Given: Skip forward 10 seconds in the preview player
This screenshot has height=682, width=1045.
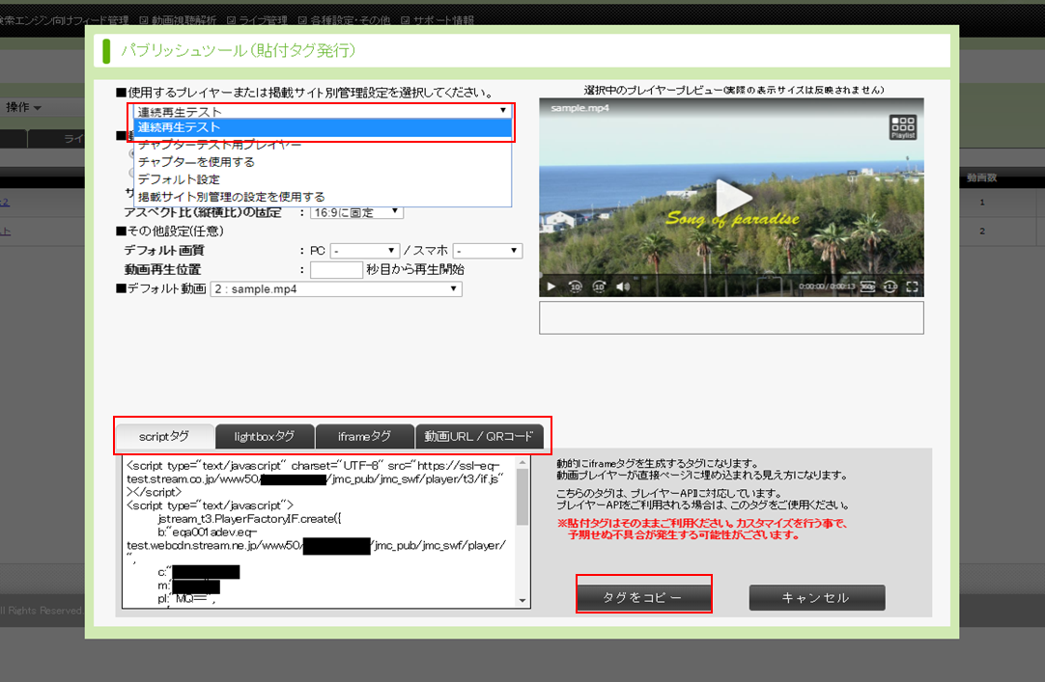Looking at the screenshot, I should (599, 286).
